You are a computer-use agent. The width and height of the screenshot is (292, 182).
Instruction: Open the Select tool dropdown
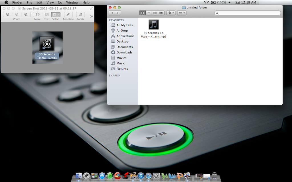click(56, 15)
